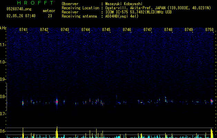Click the 0746 time marker
The image size is (217, 138).
click(x=127, y=30)
